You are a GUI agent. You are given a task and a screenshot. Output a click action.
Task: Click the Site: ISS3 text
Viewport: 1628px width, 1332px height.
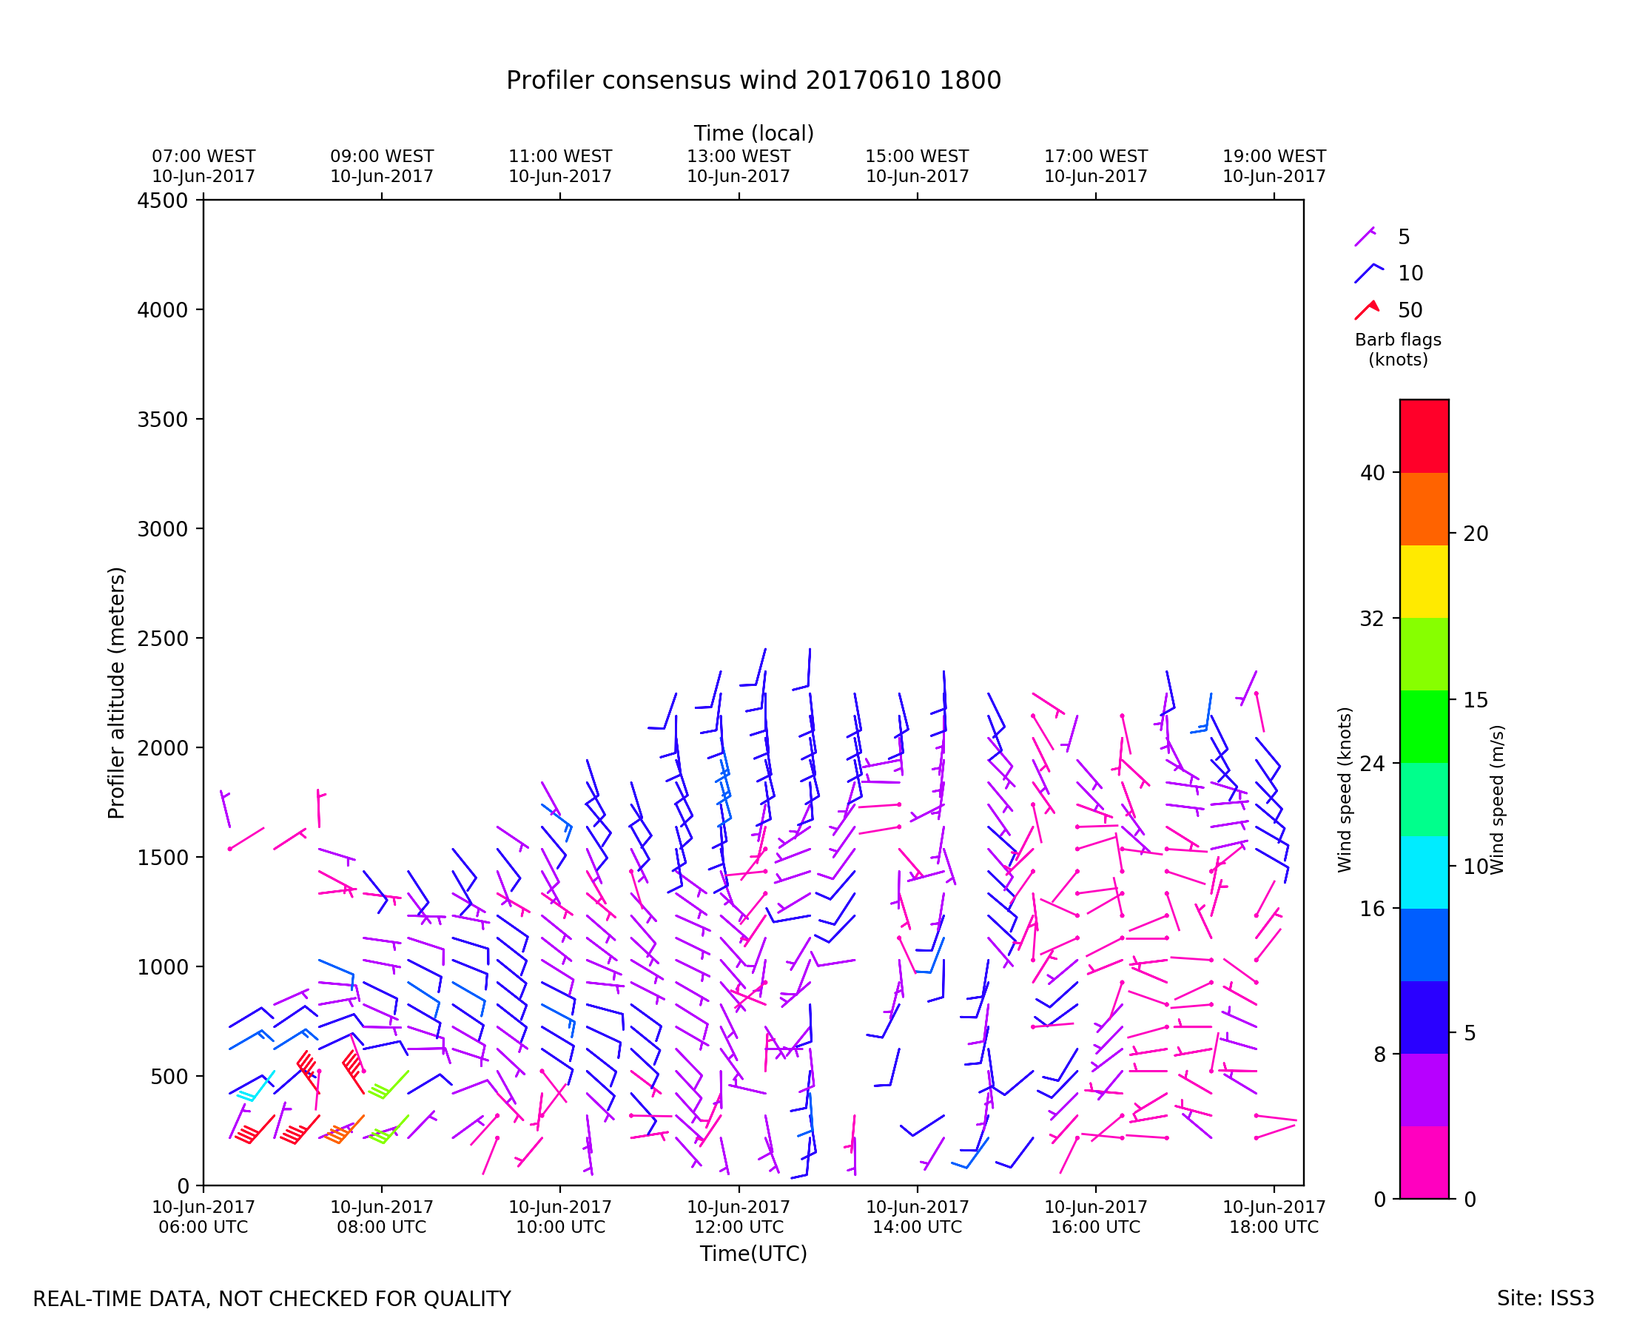tap(1544, 1299)
